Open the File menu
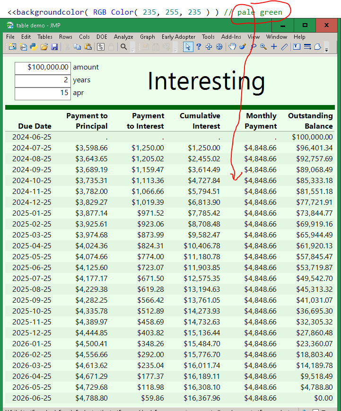This screenshot has height=411, width=341. point(10,37)
